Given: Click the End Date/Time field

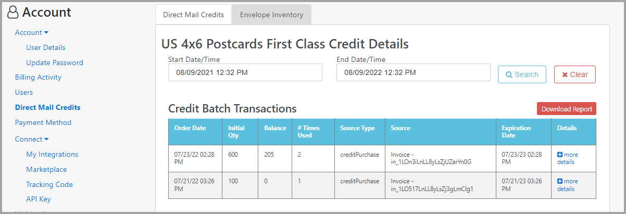Looking at the screenshot, I should 414,73.
